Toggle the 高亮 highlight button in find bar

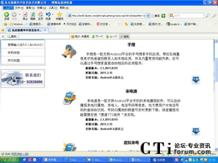[x=124, y=37]
